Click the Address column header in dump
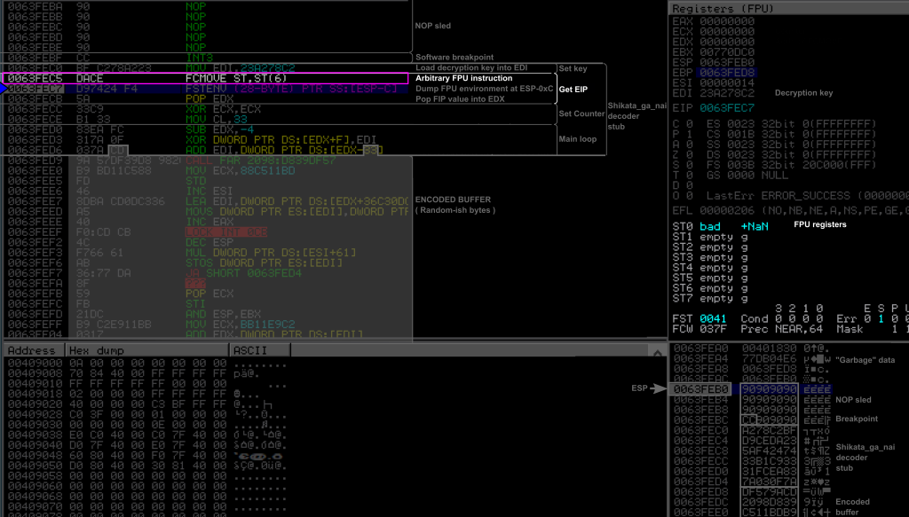Viewport: 909px width, 517px height. click(x=31, y=350)
